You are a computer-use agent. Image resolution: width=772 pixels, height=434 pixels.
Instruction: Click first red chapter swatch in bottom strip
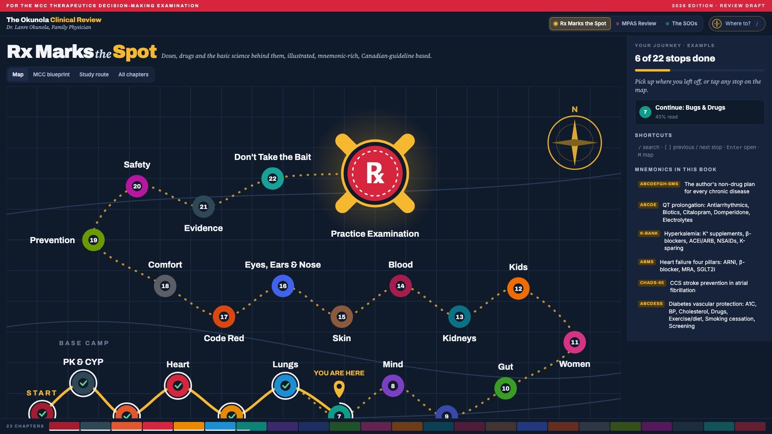(64, 426)
